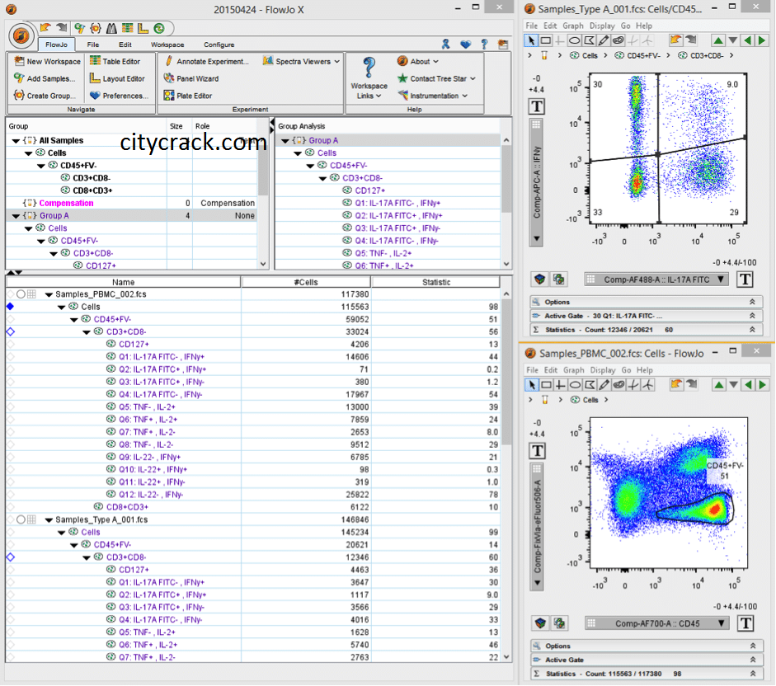Click y-axis T transform button in Samples_Type A graph
776x686 pixels.
537,106
